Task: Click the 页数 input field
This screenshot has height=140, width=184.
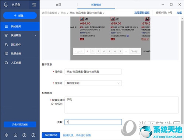Action: (x=93, y=122)
